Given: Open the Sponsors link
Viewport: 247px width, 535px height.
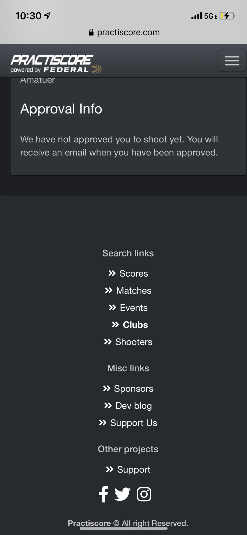Looking at the screenshot, I should tap(128, 389).
